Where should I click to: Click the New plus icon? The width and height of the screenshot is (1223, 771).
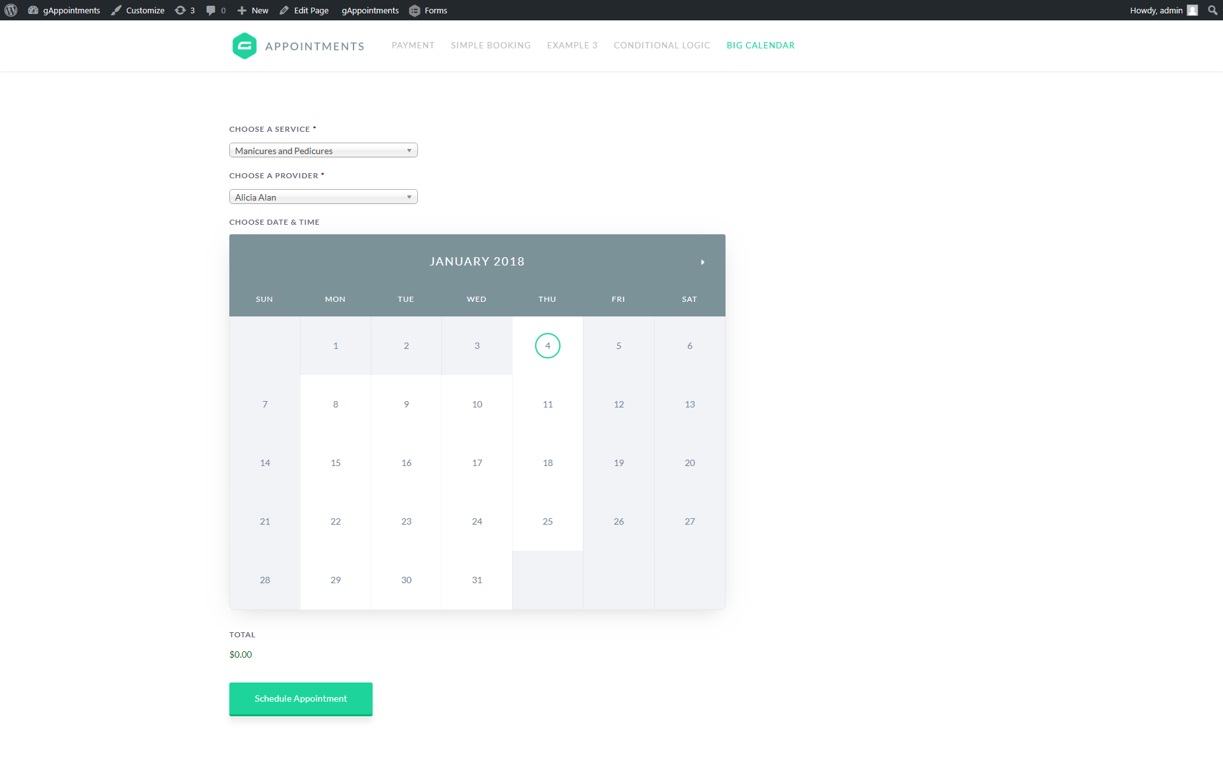coord(242,10)
